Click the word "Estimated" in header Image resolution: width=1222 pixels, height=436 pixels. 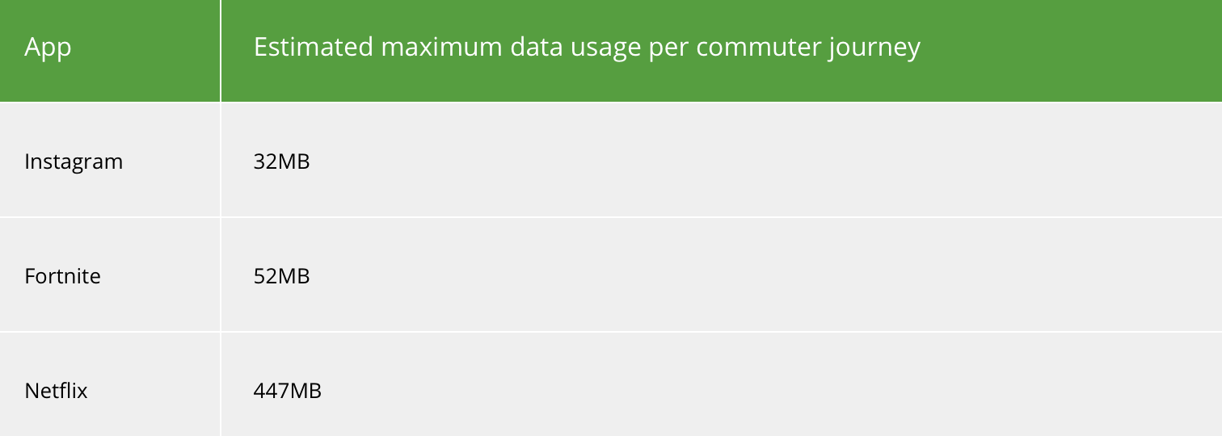tap(314, 48)
